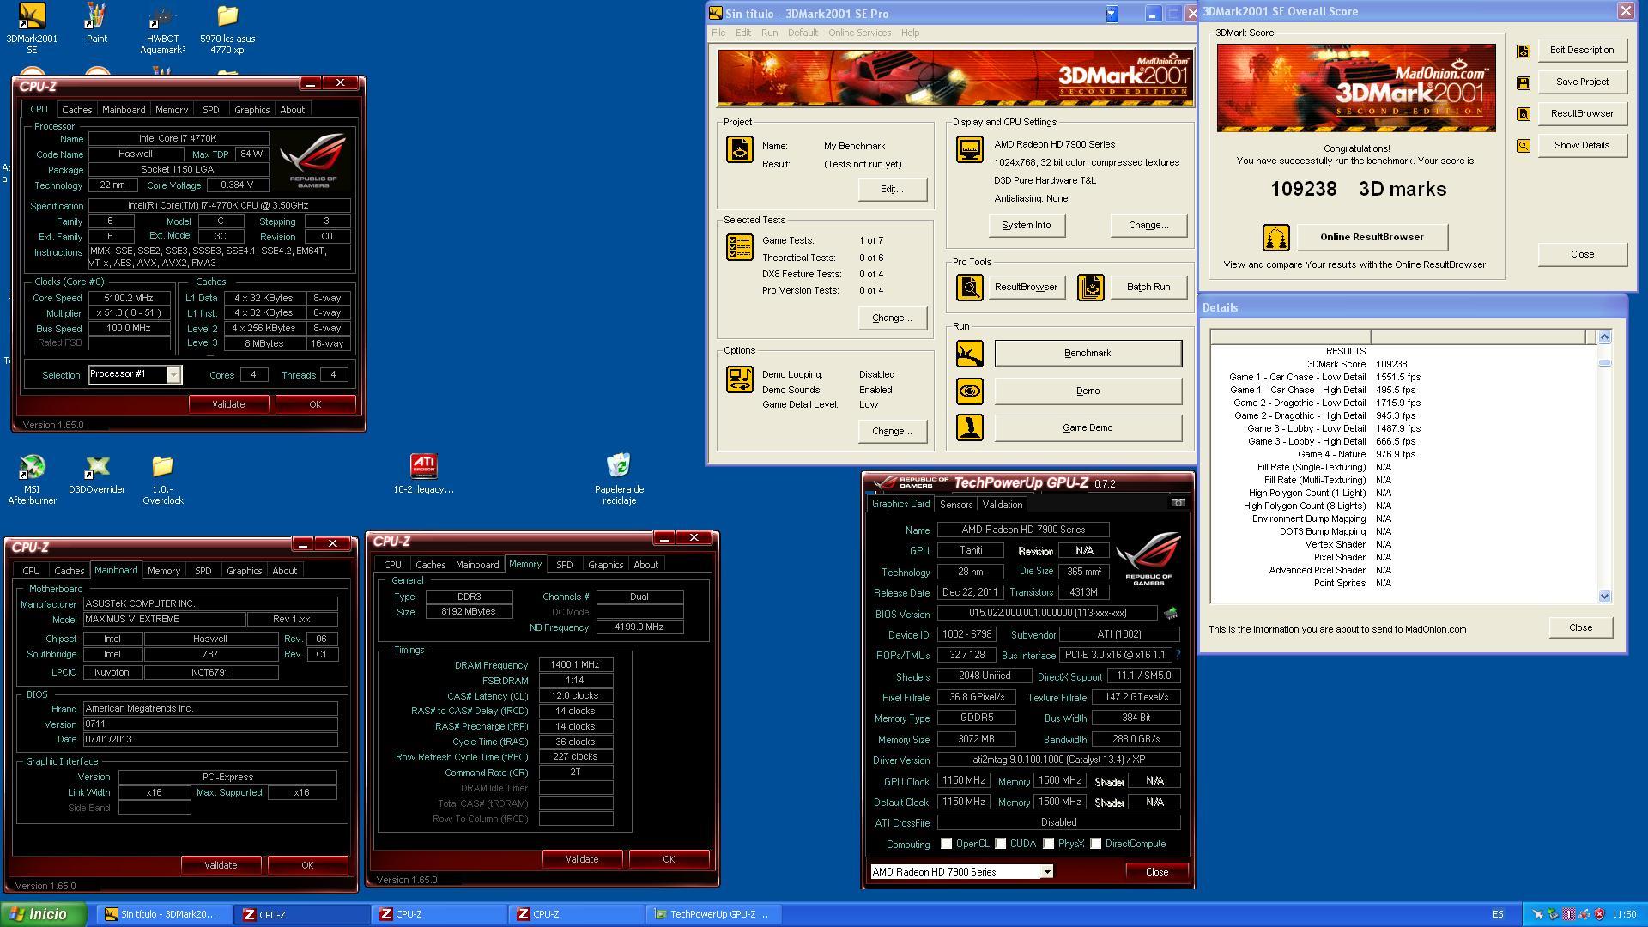Open the 5970 lcs asus 4770 xp folder
Screen dimensions: 1648x927
pos(227,27)
